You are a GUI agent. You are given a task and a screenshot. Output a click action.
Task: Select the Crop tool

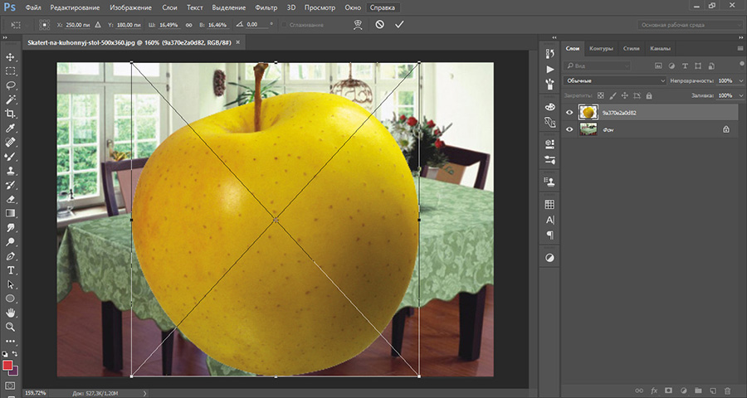(x=11, y=113)
